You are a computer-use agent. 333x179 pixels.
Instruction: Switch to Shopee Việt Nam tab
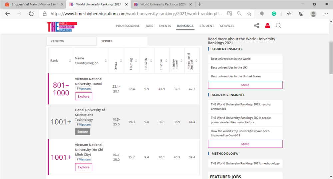[x=34, y=4]
